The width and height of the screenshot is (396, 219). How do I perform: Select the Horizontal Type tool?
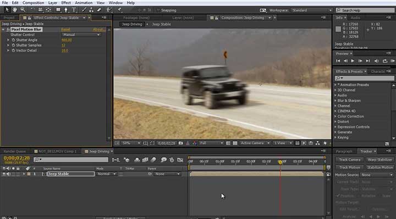[74, 10]
